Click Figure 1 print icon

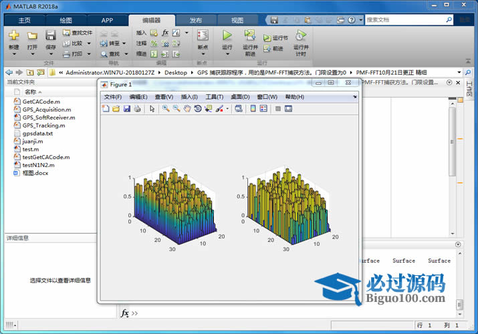[138, 108]
